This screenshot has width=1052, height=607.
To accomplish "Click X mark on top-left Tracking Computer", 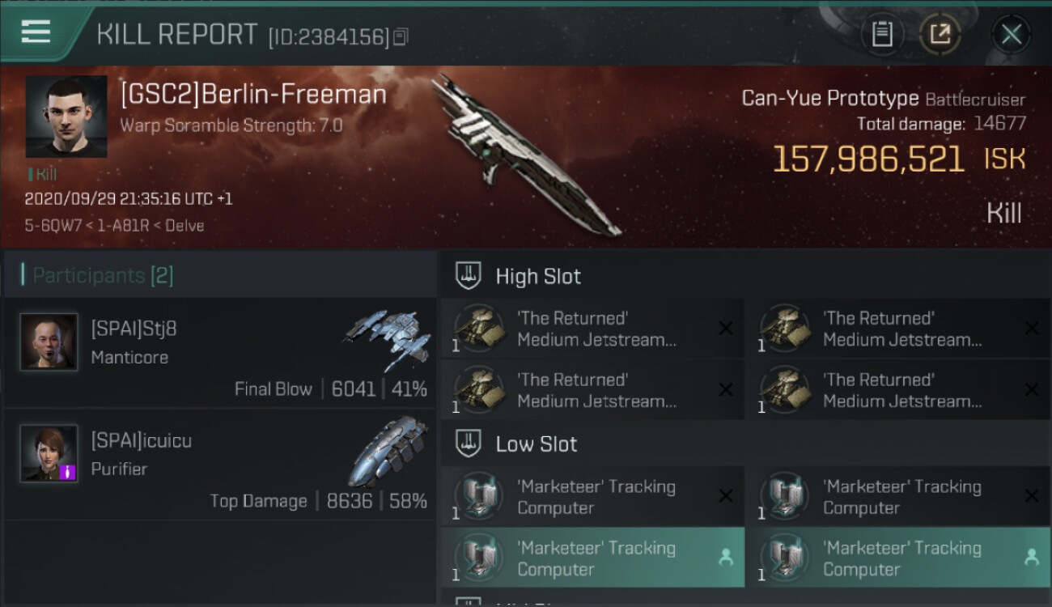I will pyautogui.click(x=725, y=496).
